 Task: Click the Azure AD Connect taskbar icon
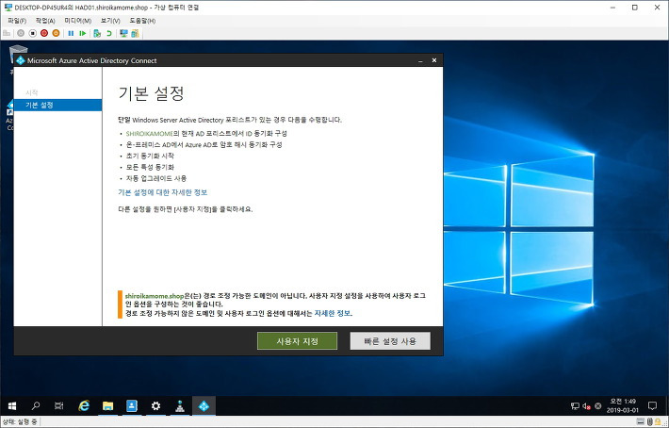point(204,405)
